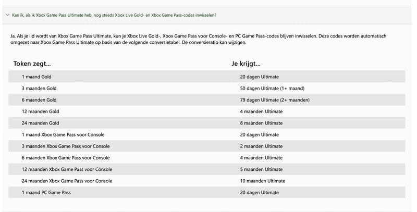Select '6 maanden Xbox Game Pass voor Console'
The image size is (417, 212).
(66, 157)
